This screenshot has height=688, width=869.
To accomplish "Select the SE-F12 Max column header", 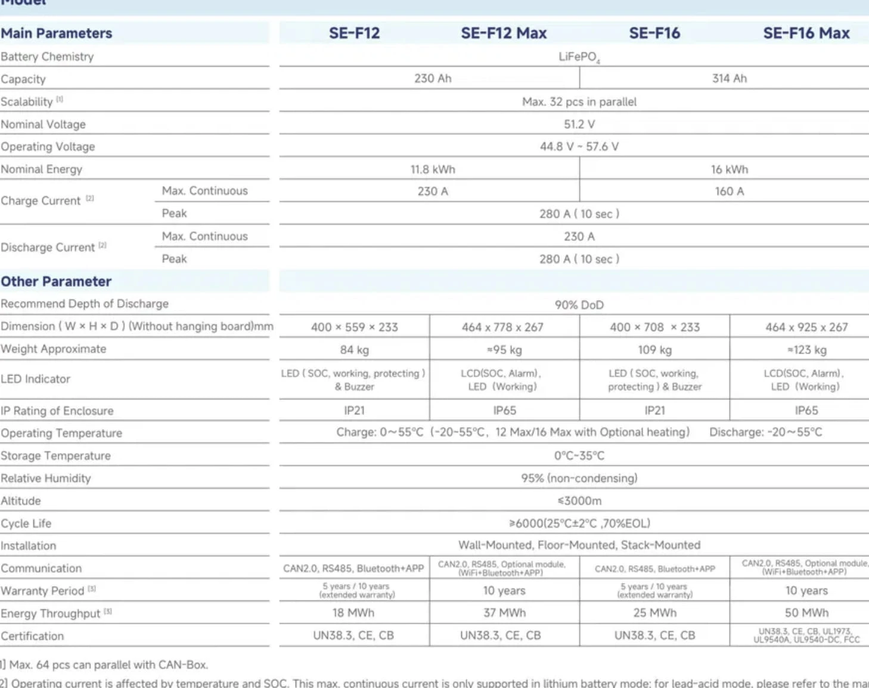I will (x=504, y=33).
